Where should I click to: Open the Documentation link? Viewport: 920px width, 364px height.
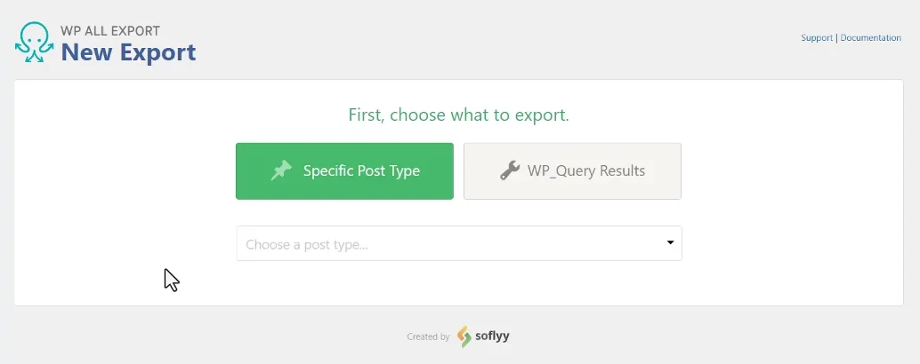pyautogui.click(x=871, y=37)
